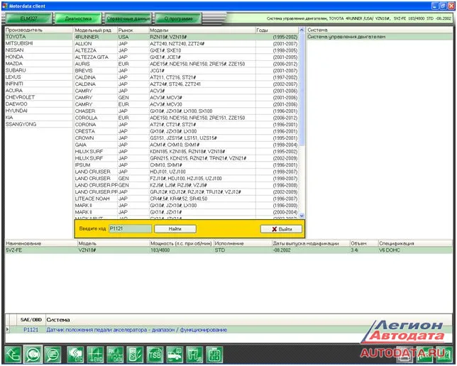The image size is (457, 366).
Task: Open the PIN DATA icon
Action: click(x=115, y=355)
